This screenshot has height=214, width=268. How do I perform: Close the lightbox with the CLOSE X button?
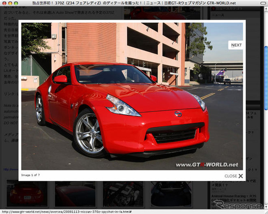pos(234,176)
